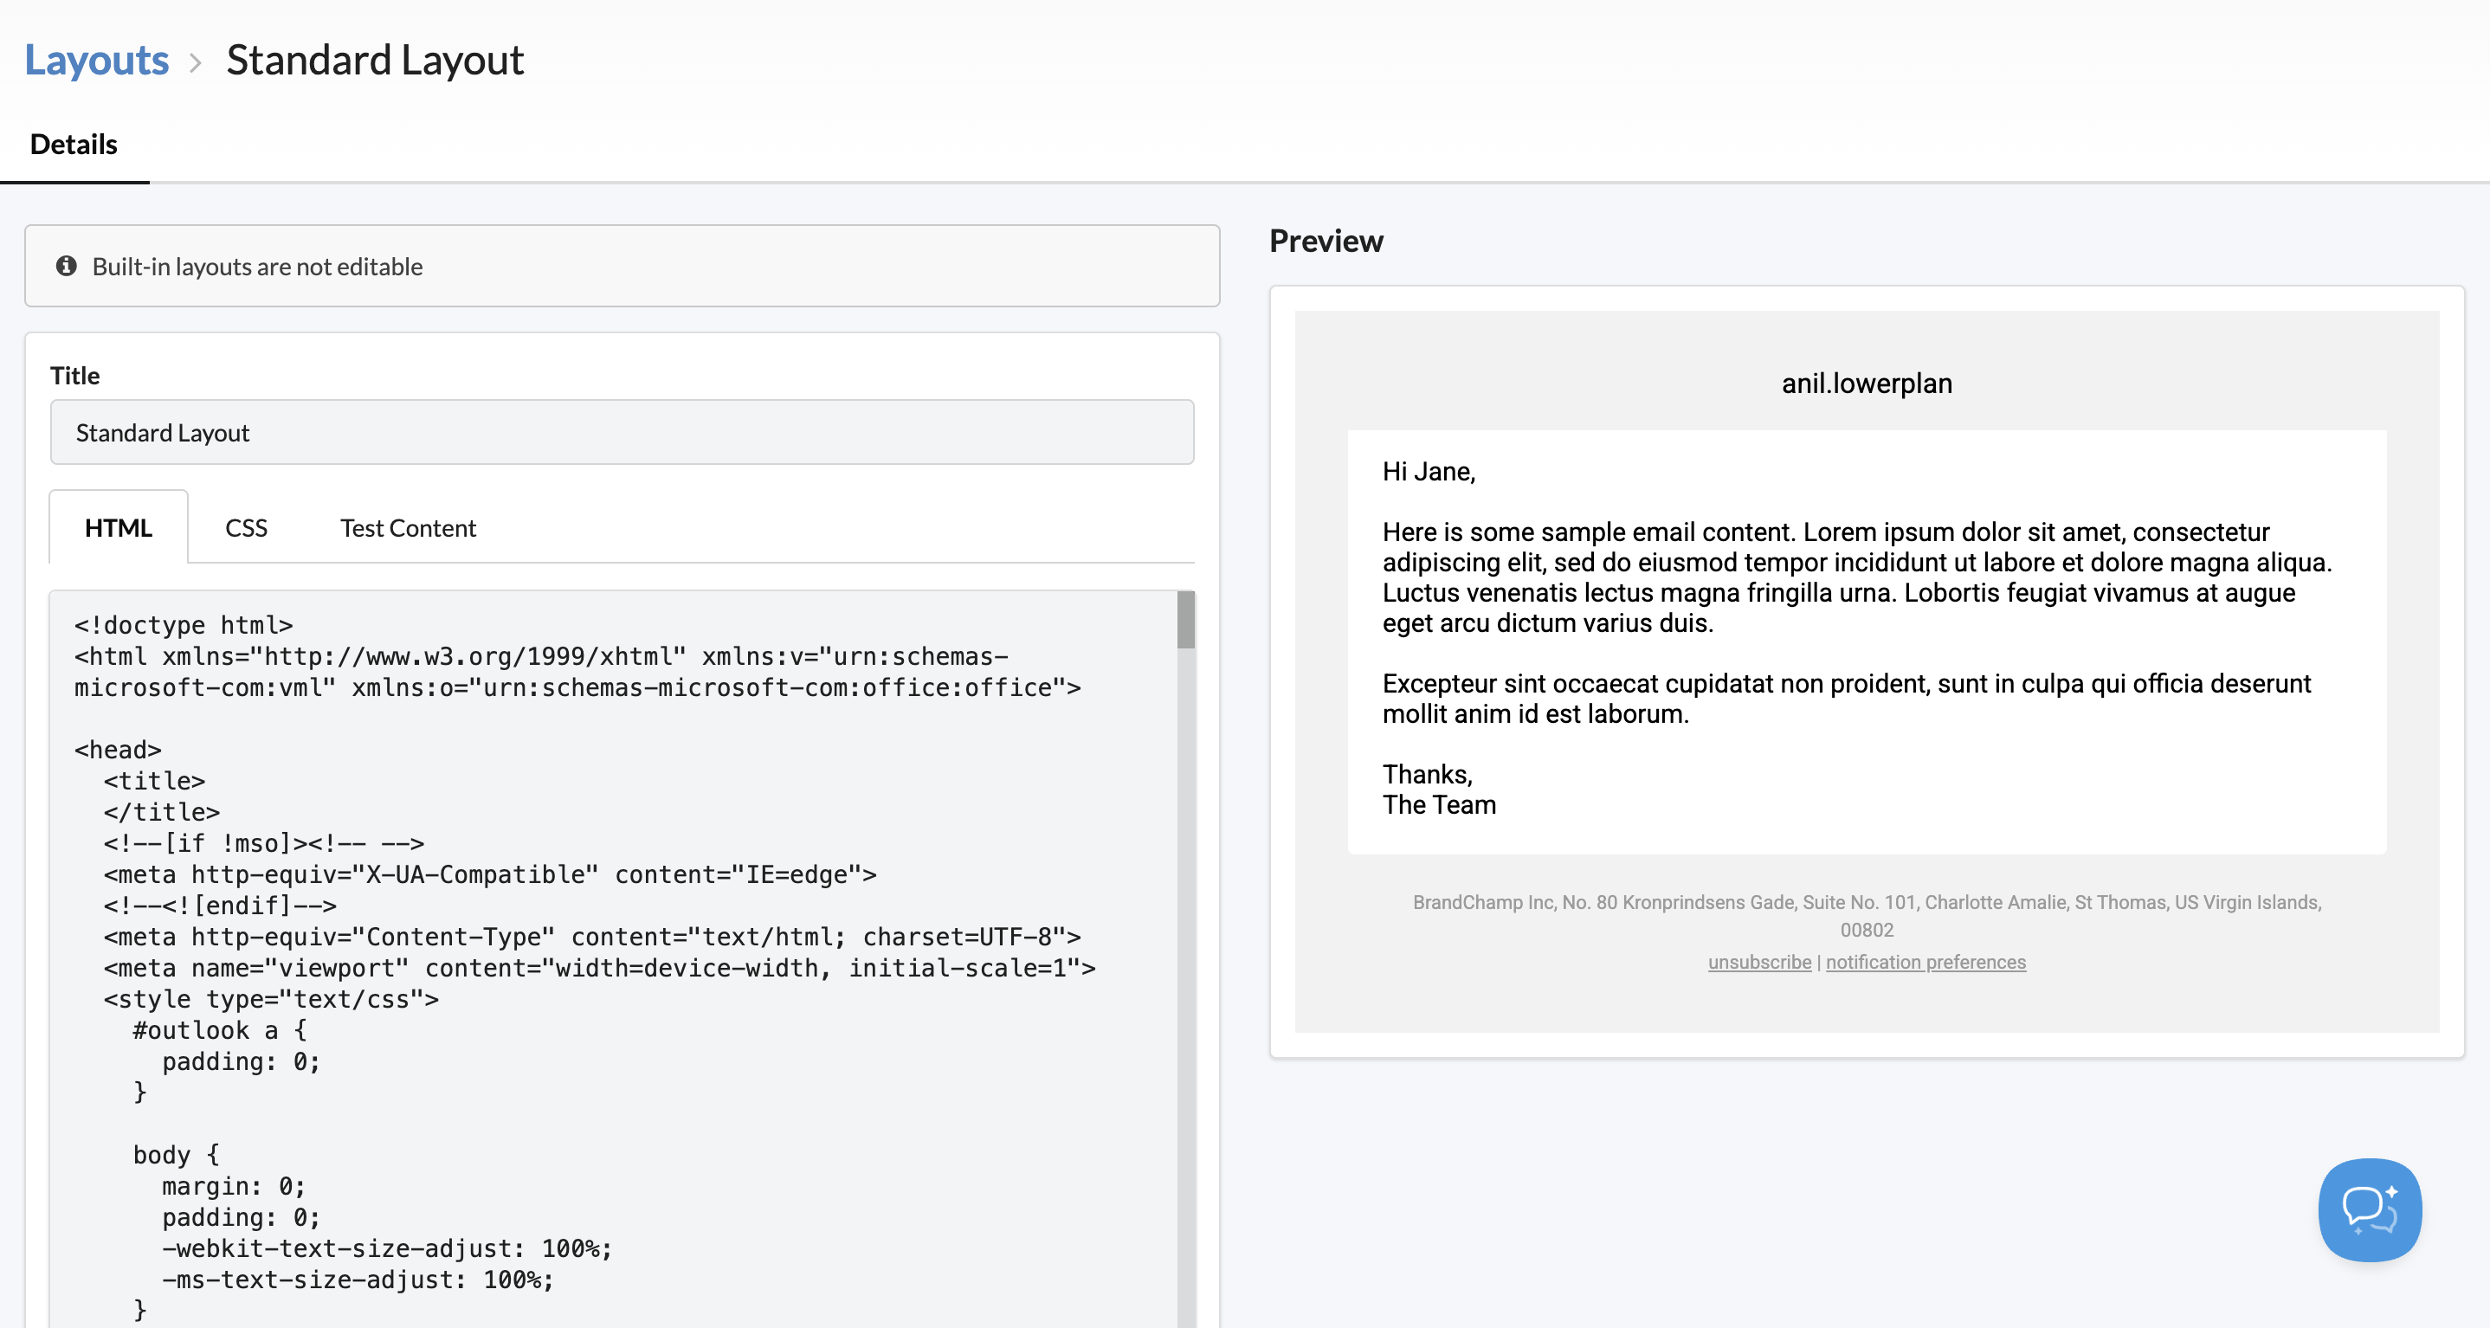Click the Preview section heading

coord(1326,241)
